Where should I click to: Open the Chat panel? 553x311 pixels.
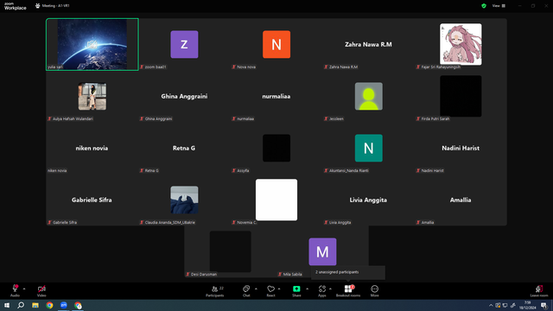246,291
